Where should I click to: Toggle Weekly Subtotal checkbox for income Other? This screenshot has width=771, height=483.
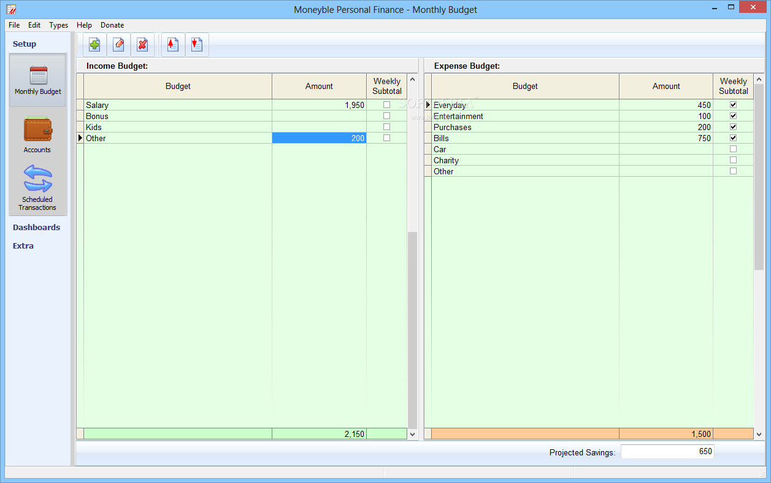coord(386,138)
